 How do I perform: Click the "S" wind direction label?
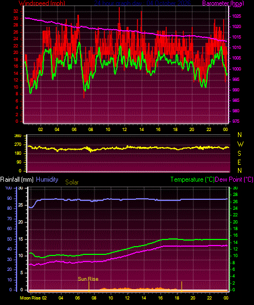point(240,154)
